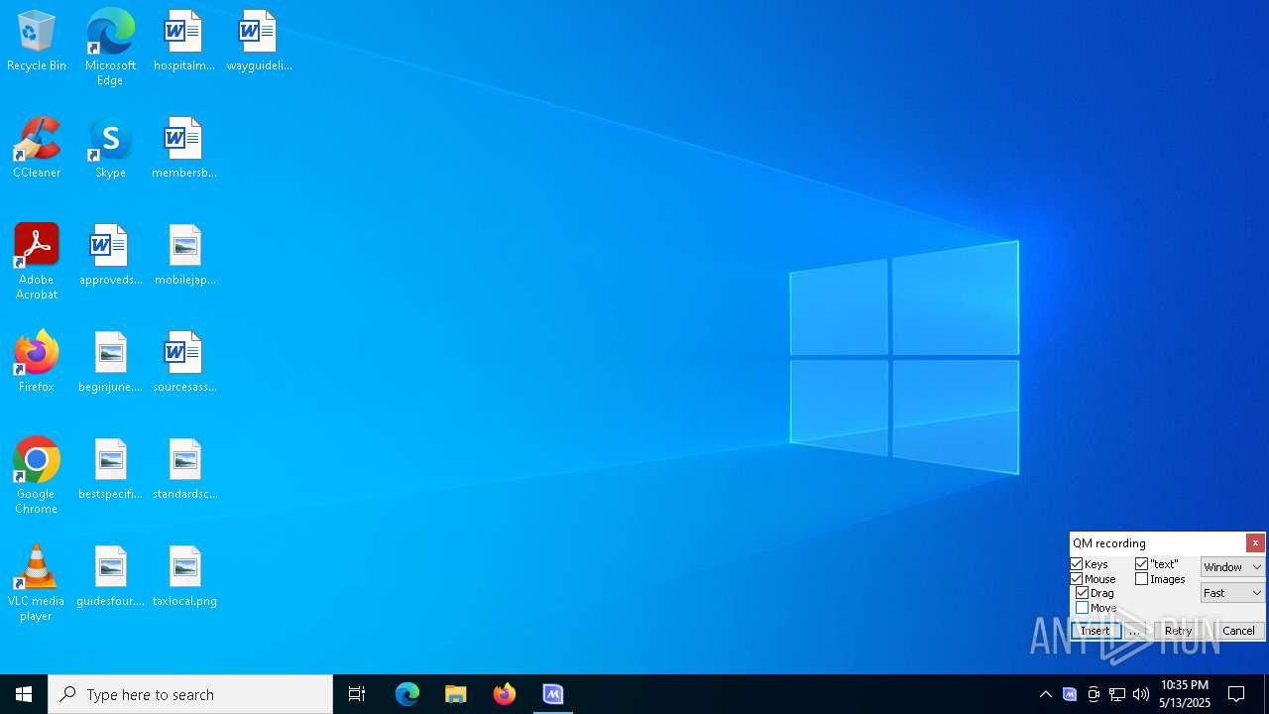Open the Meet Now tray icon
Screen dimensions: 1269x714
[1094, 694]
